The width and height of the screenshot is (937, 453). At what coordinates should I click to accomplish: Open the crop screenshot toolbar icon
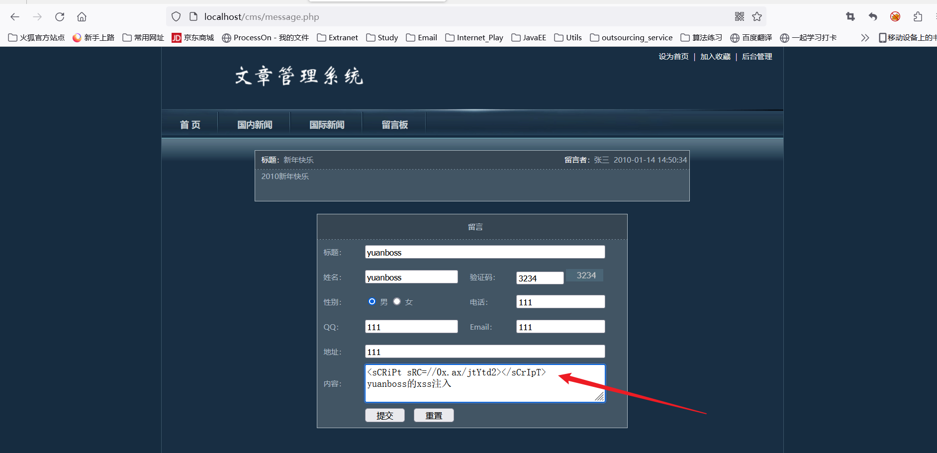(x=850, y=17)
